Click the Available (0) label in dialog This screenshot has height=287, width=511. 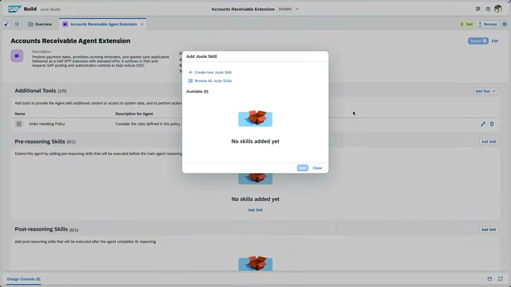[197, 91]
